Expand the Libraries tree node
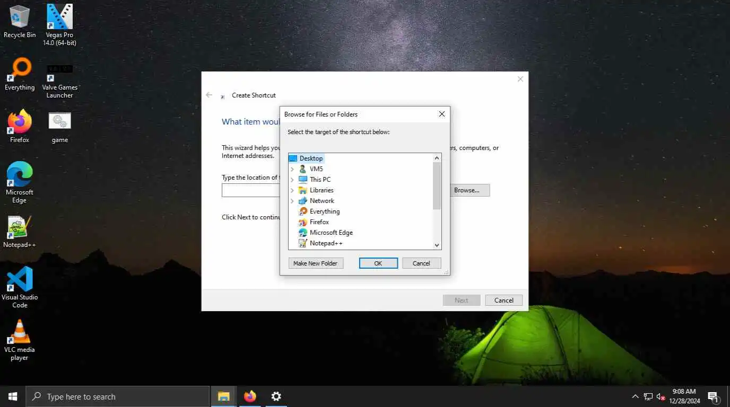This screenshot has width=730, height=407. 292,190
